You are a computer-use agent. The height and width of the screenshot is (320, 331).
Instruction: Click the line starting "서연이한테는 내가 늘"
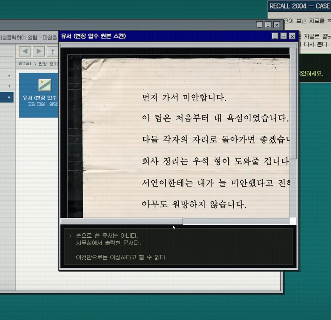(216, 183)
